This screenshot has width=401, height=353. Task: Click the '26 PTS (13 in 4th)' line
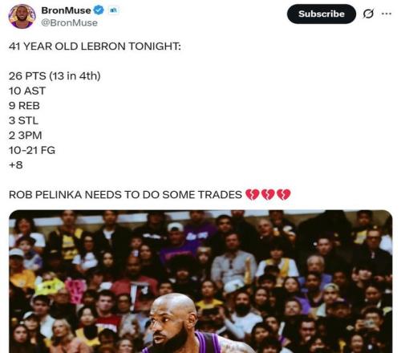point(55,76)
